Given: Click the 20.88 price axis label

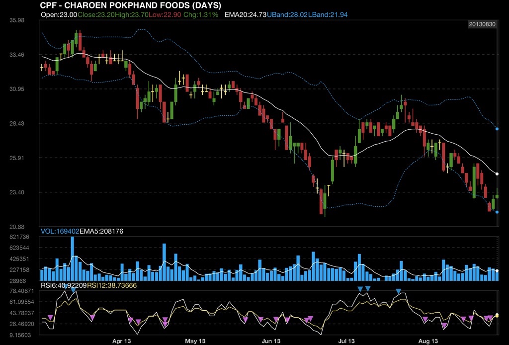Looking at the screenshot, I should [17, 227].
